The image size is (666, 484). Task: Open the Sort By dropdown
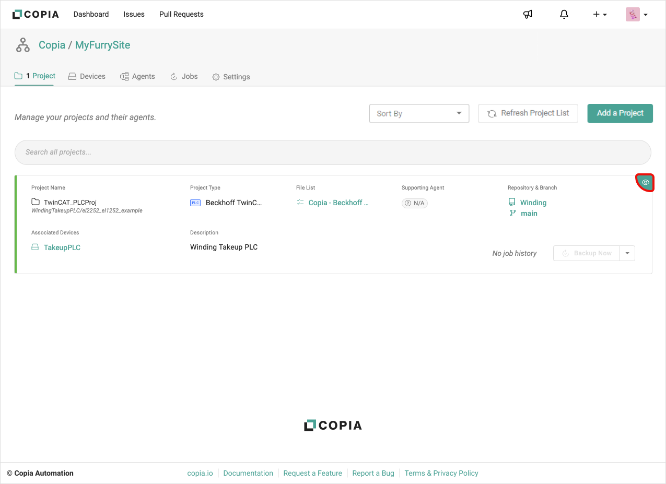(x=419, y=113)
